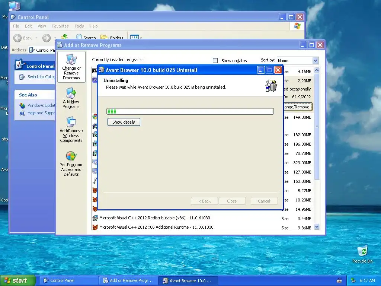Open Help and Support link
This screenshot has width=381, height=286.
pyautogui.click(x=41, y=113)
